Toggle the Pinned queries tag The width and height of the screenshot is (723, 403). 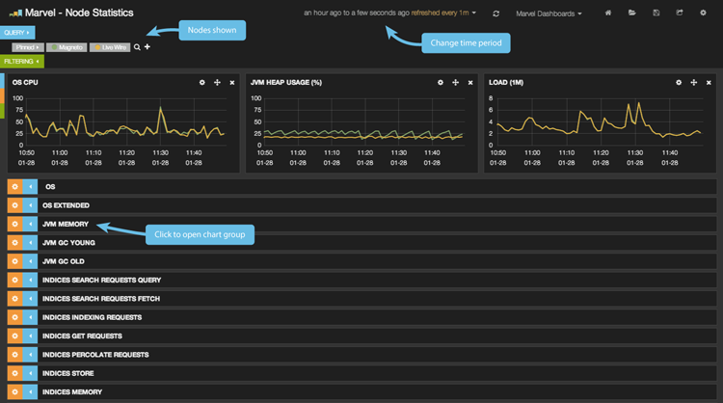26,46
